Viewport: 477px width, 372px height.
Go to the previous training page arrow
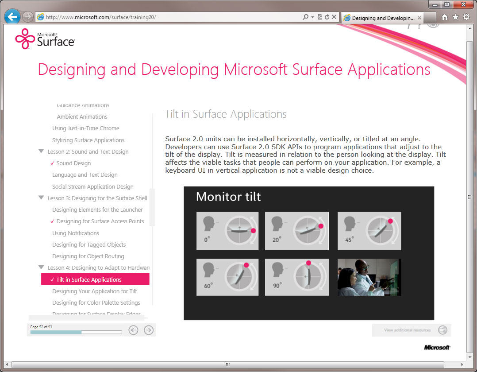[133, 330]
